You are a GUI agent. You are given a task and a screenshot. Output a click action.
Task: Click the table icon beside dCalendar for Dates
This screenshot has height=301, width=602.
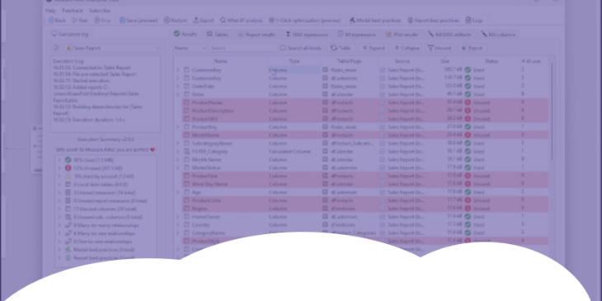[x=325, y=95]
